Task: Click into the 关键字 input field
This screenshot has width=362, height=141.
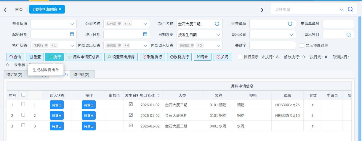Action: click(x=273, y=45)
